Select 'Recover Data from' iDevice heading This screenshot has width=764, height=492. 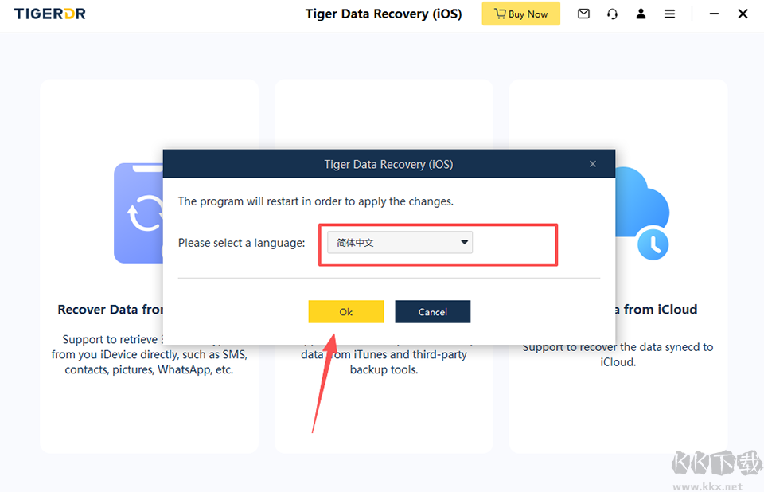[110, 310]
